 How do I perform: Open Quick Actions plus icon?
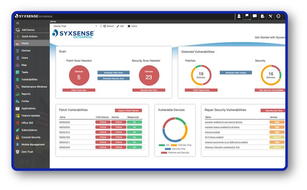[18, 36]
